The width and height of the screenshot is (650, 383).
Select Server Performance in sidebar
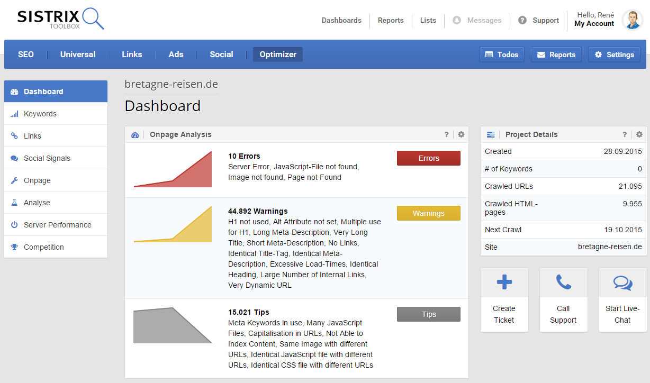[x=57, y=225]
